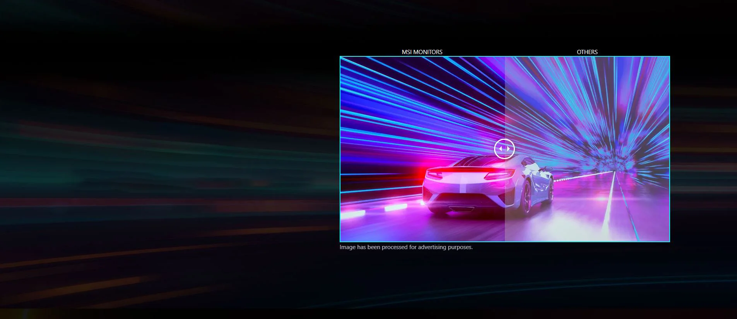This screenshot has height=319, width=737.
Task: Click the 'Image has been processed' disclaimer text
Action: (406, 247)
